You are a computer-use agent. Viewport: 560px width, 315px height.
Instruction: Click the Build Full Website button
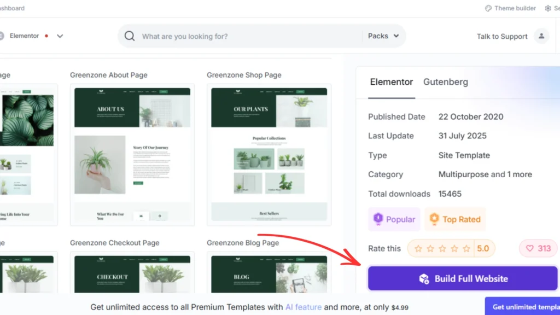pyautogui.click(x=463, y=278)
